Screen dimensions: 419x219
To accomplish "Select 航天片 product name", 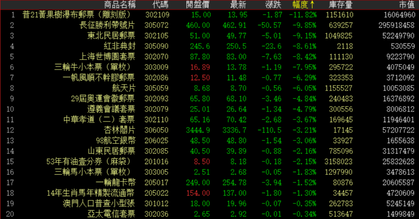I will (124, 88).
